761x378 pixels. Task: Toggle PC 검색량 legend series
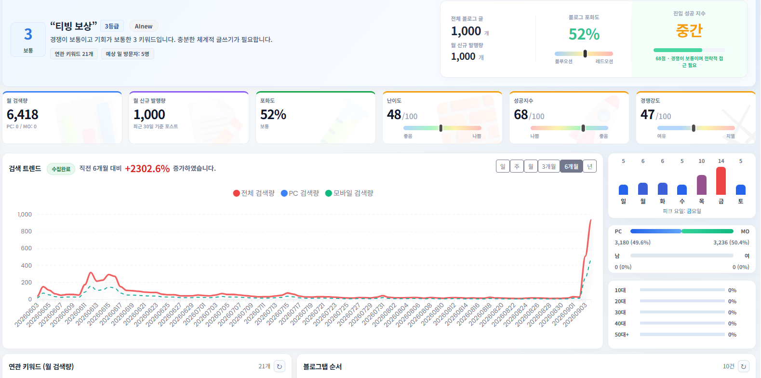(x=300, y=193)
